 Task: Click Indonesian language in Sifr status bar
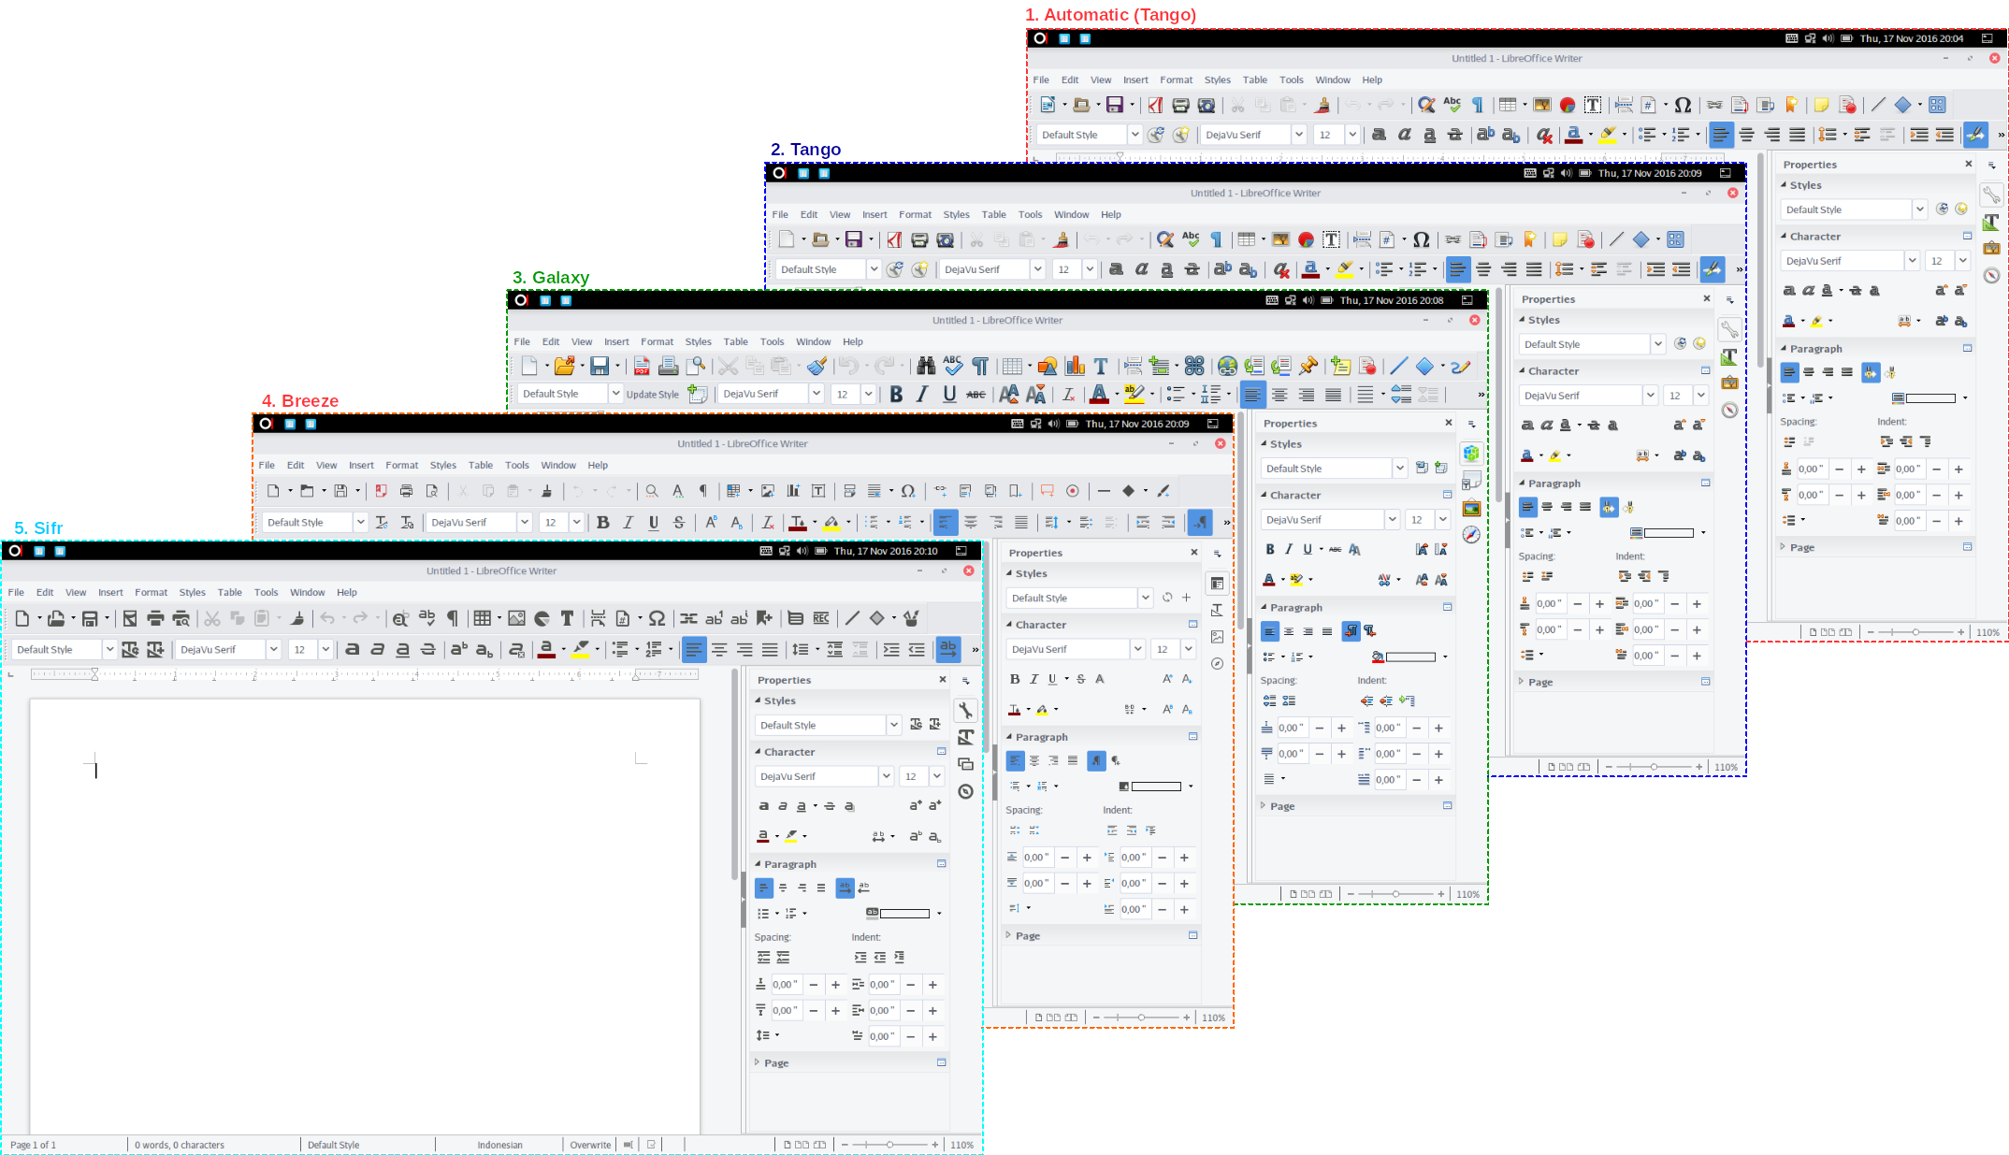[500, 1145]
